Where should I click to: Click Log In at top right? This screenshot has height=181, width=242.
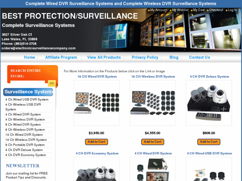click(x=232, y=10)
